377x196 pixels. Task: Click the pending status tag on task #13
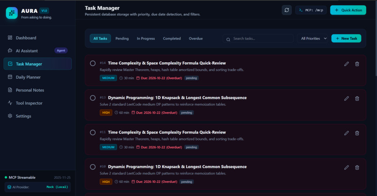(187, 113)
